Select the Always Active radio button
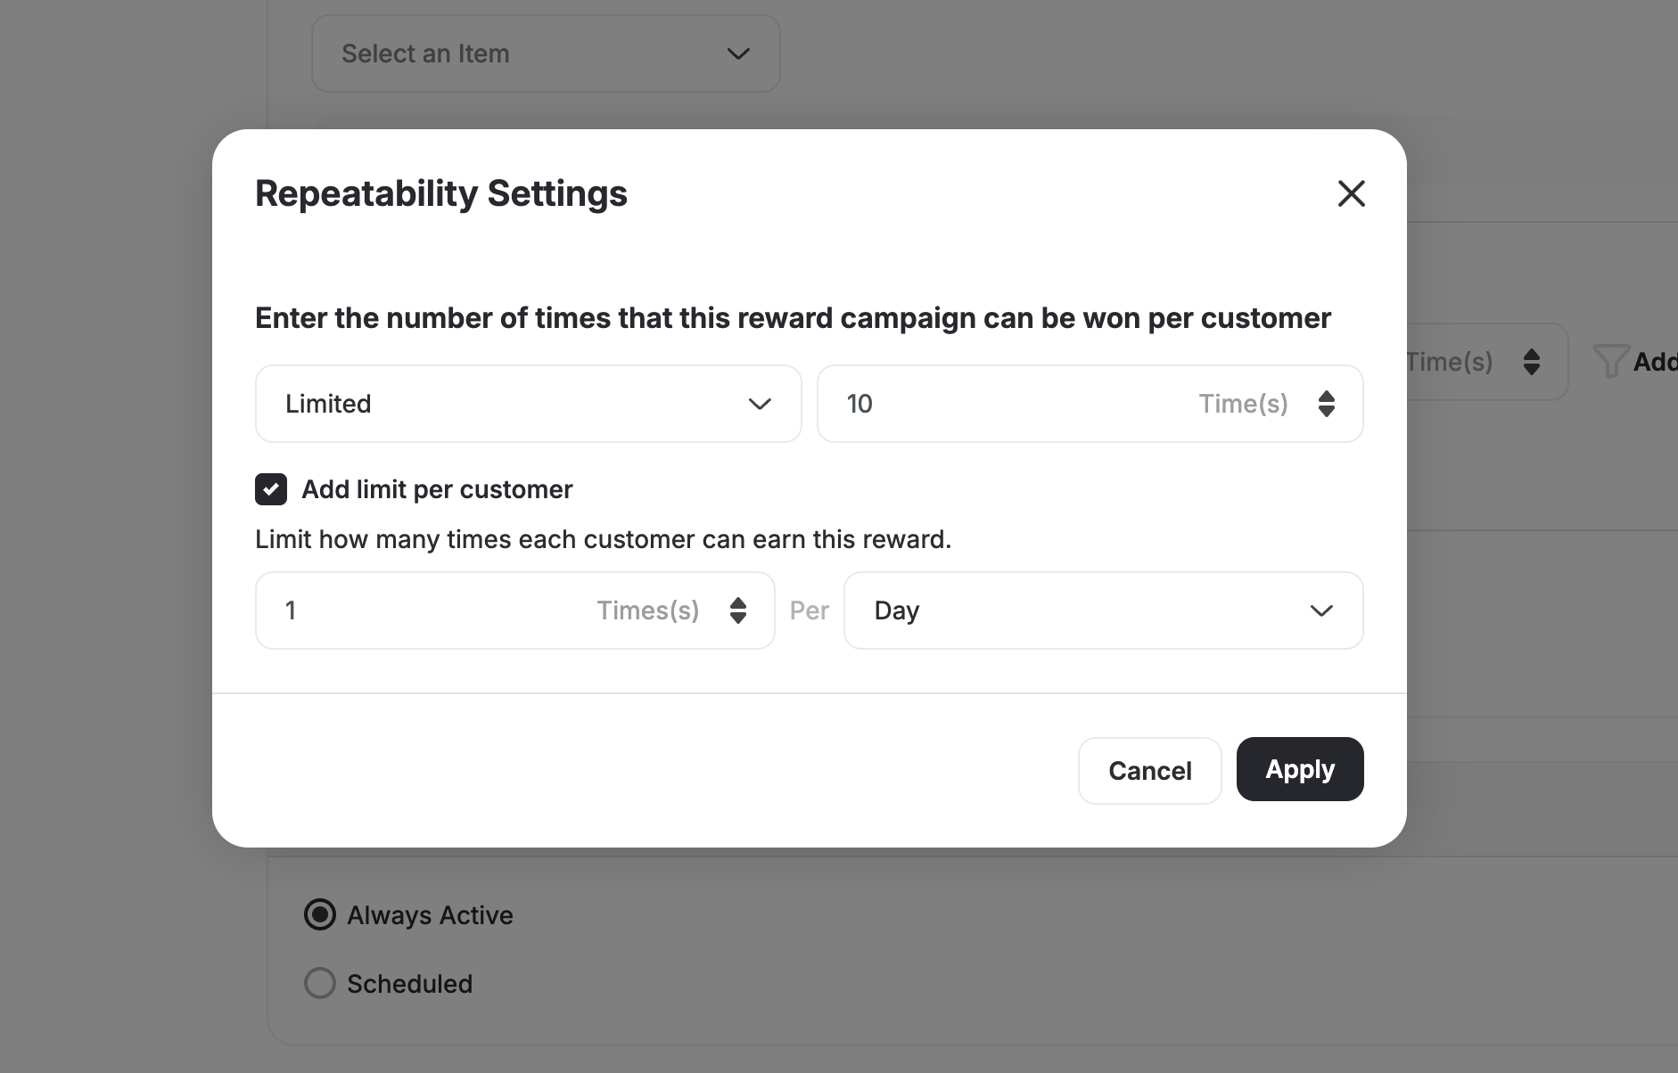 click(319, 914)
